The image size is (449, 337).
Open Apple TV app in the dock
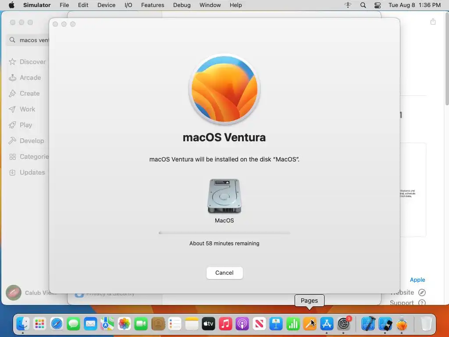click(x=208, y=324)
